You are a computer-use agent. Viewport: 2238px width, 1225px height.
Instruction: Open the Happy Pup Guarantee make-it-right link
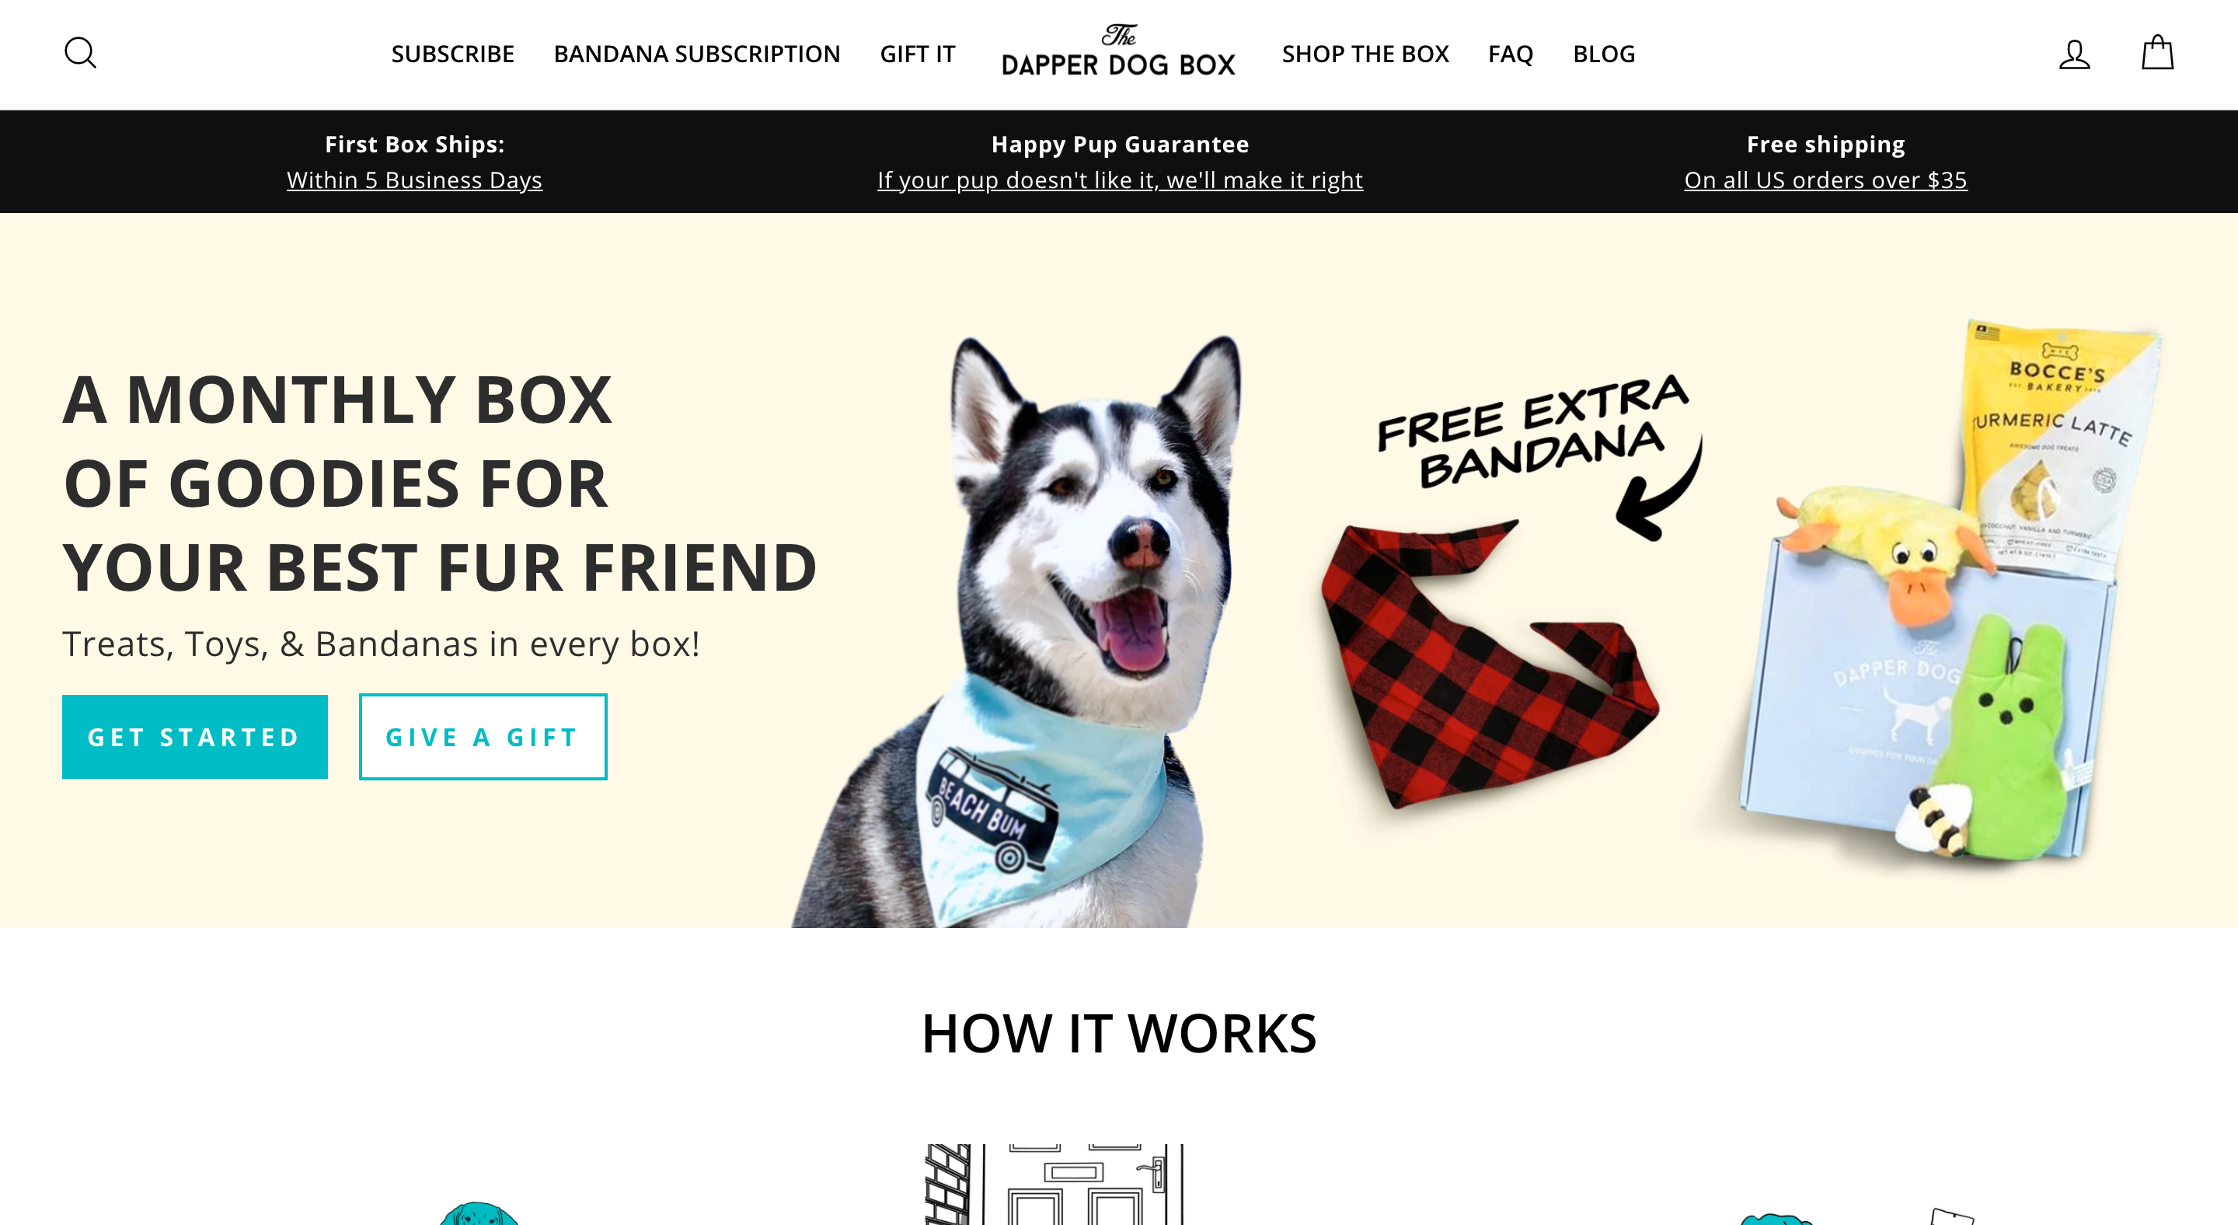tap(1120, 180)
